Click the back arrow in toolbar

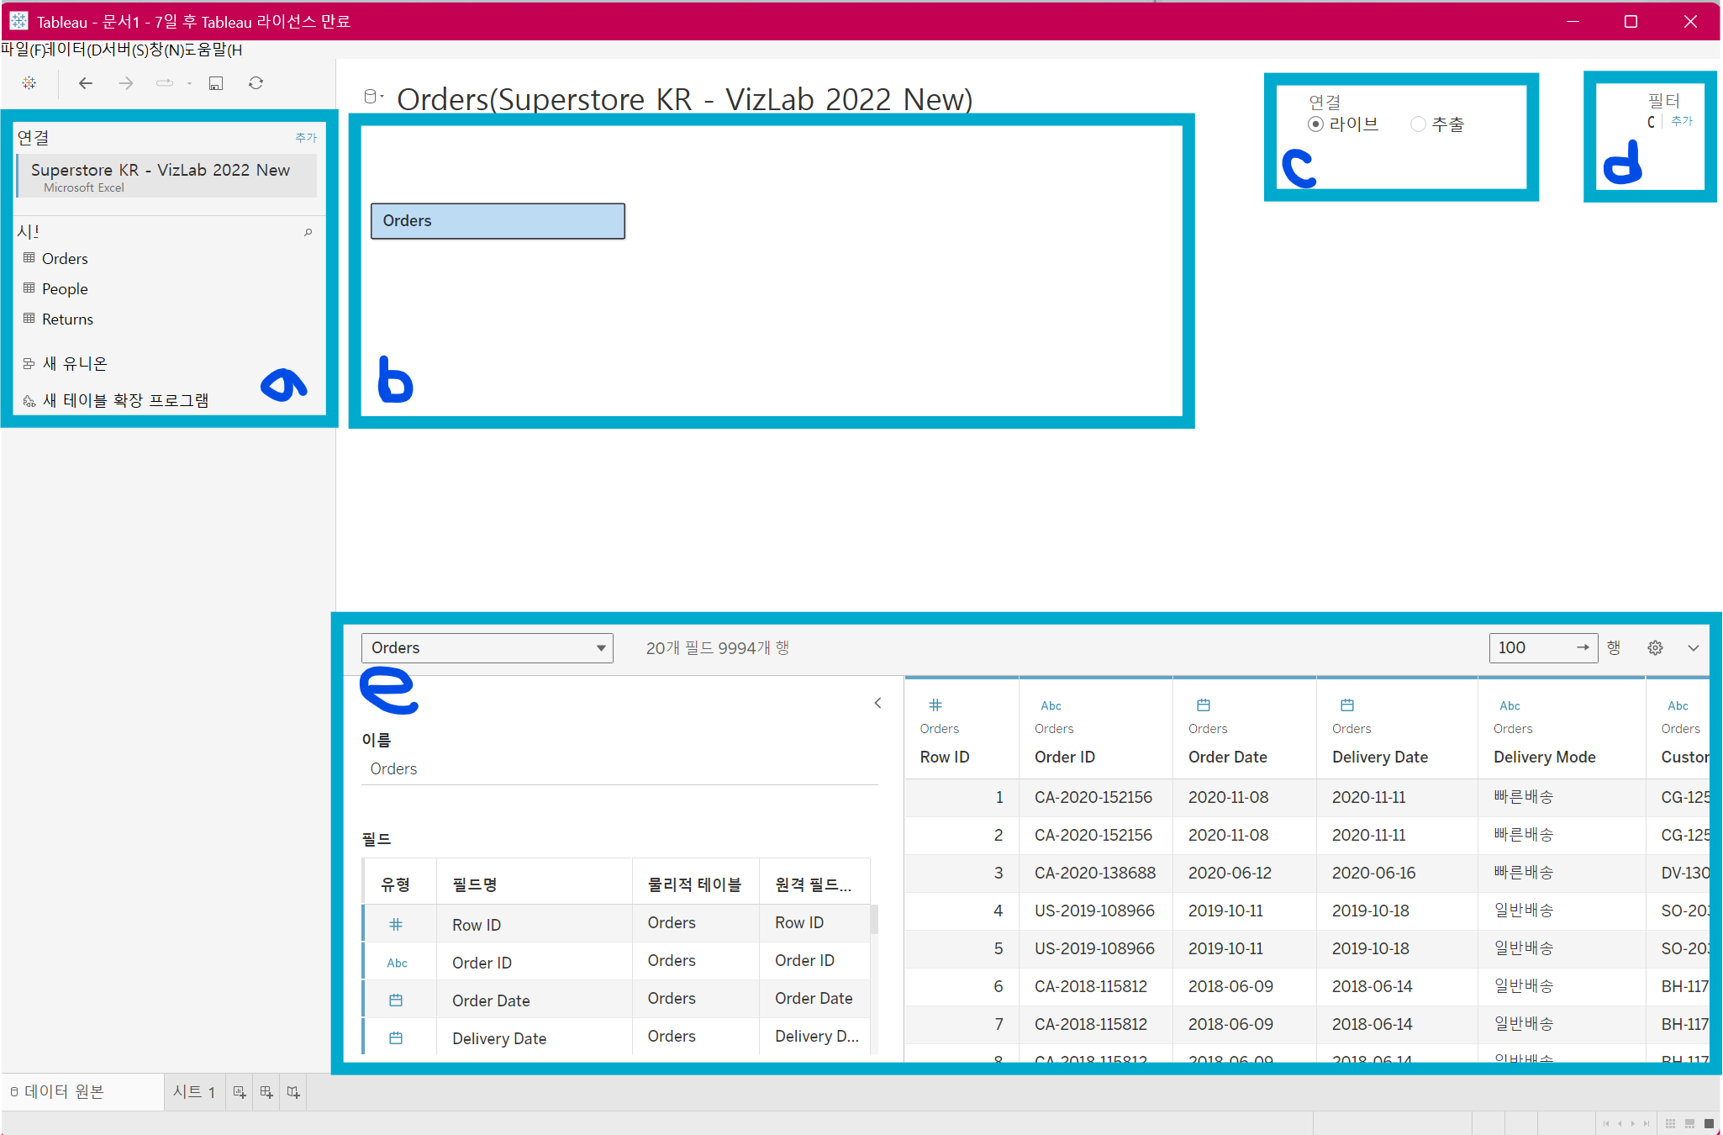coord(86,82)
